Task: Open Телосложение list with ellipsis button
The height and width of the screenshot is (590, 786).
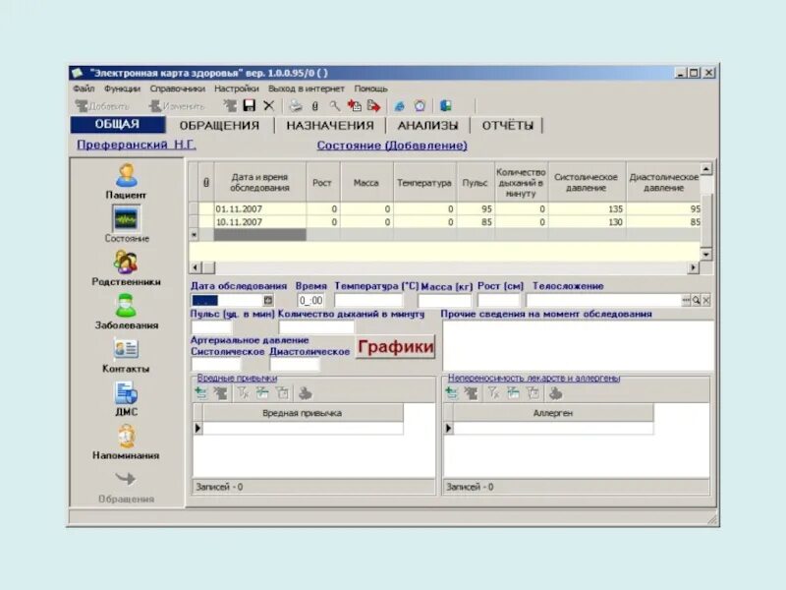Action: 686,301
